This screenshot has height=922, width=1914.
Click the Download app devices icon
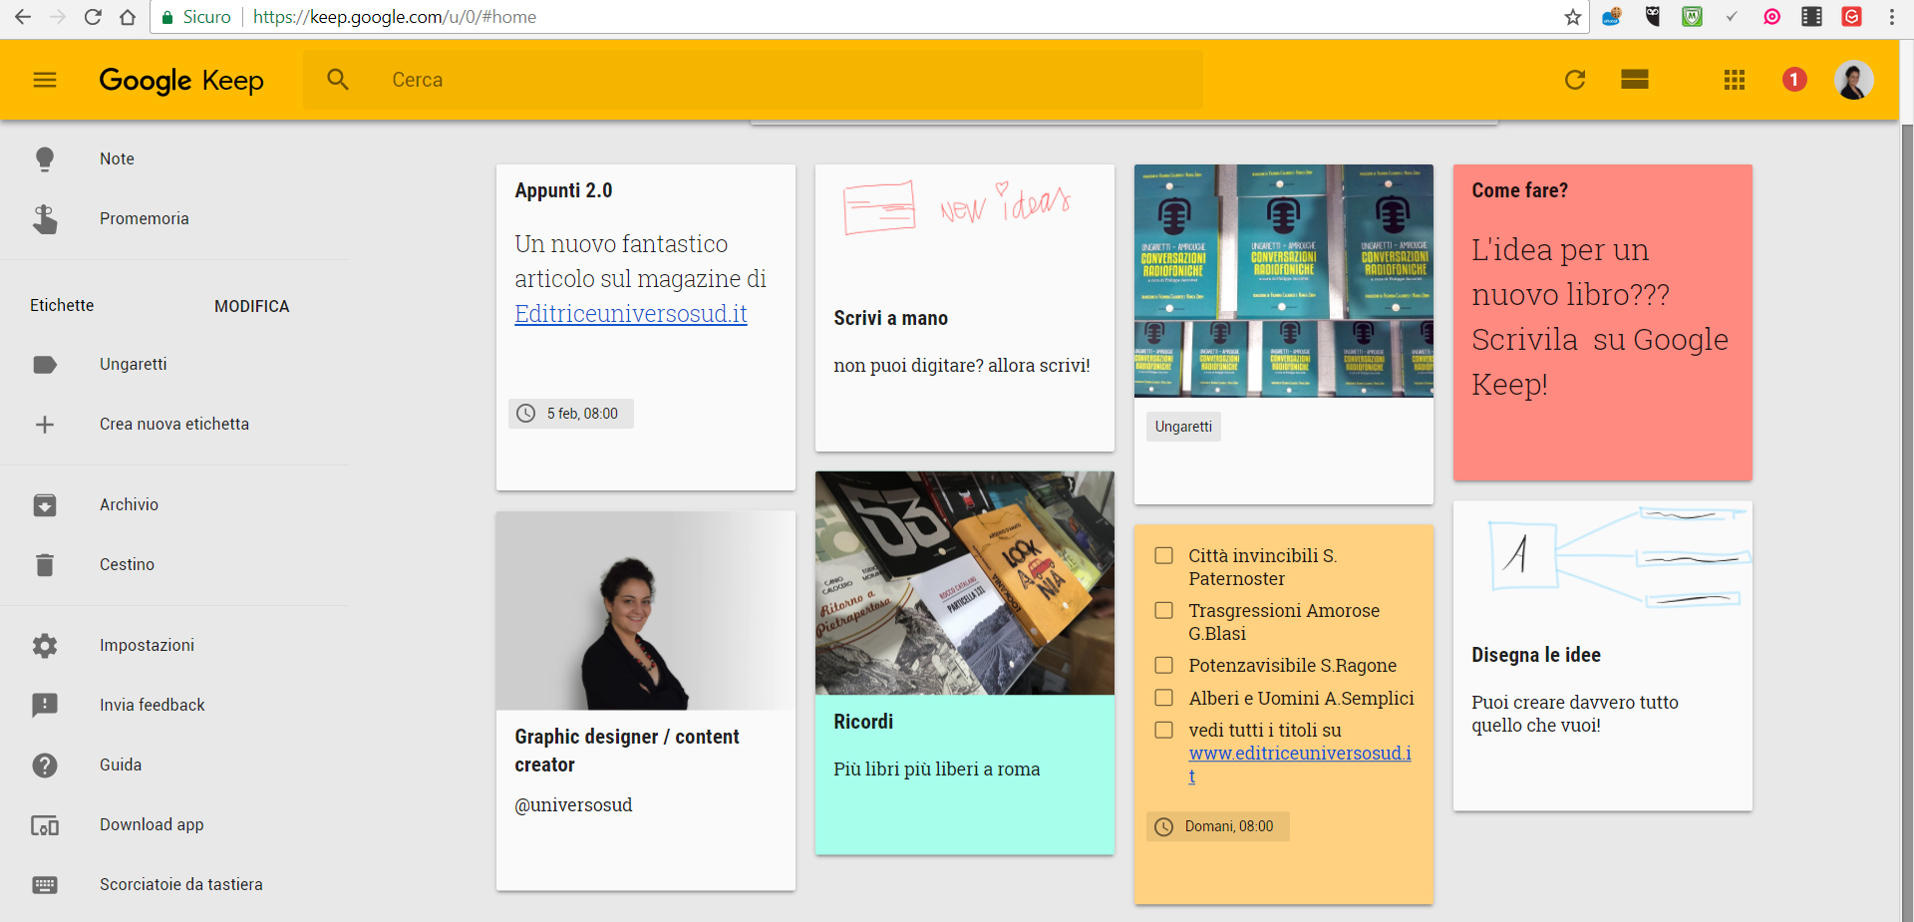click(x=45, y=825)
